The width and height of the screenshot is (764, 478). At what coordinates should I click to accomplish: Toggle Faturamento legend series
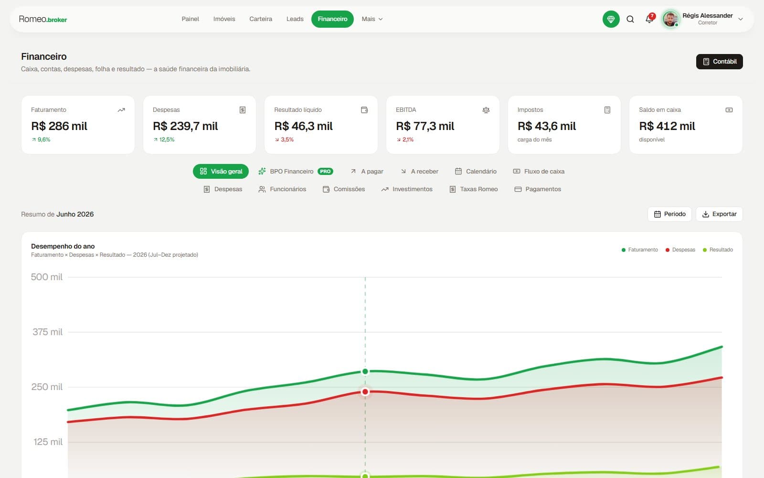640,250
